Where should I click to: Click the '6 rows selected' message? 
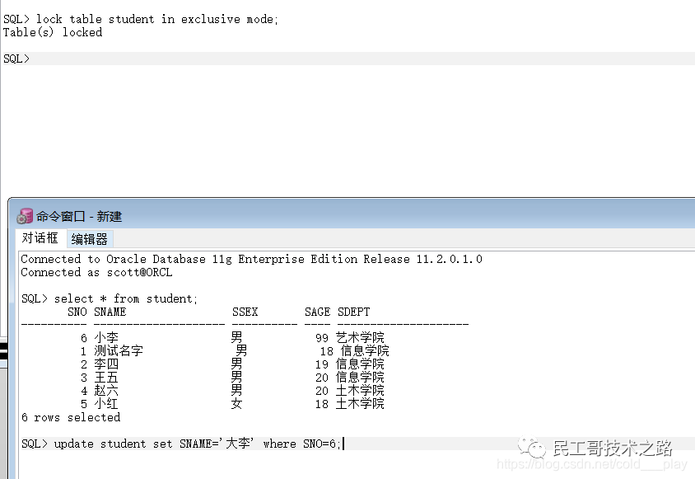[x=71, y=417]
